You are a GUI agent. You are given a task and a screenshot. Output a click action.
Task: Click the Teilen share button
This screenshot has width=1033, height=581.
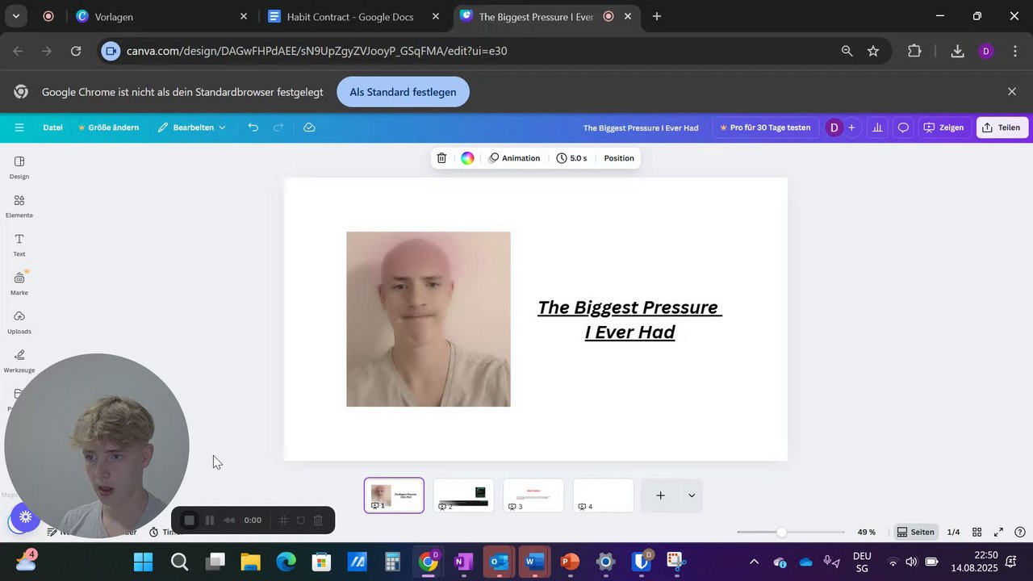point(1002,127)
